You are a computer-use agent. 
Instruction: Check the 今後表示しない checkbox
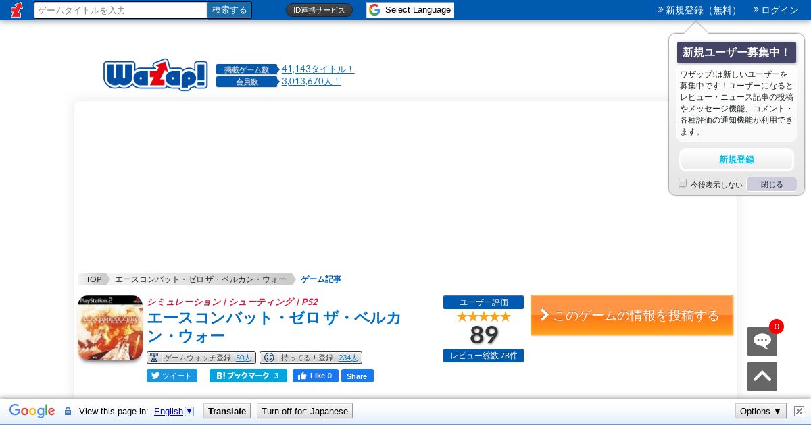click(x=683, y=183)
